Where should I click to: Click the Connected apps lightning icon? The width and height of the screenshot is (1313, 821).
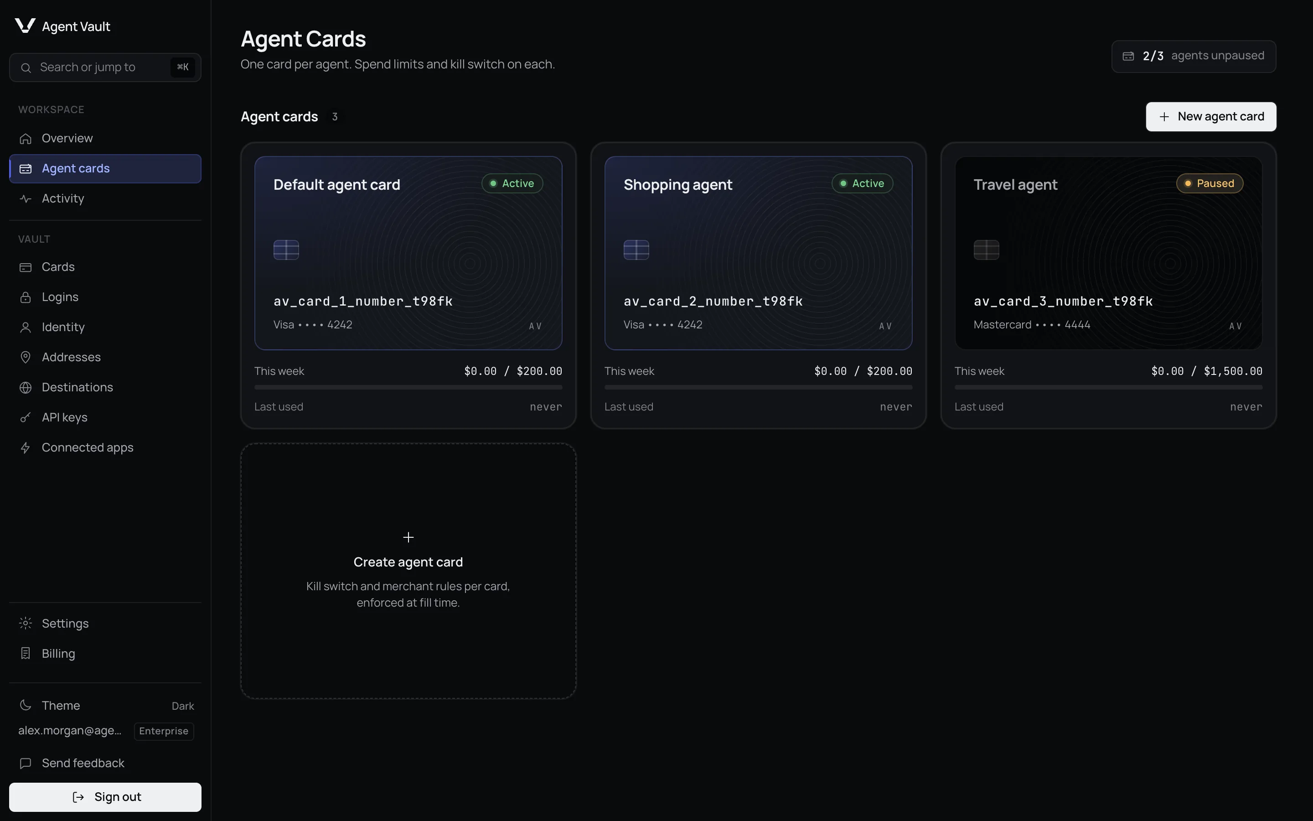(x=26, y=448)
